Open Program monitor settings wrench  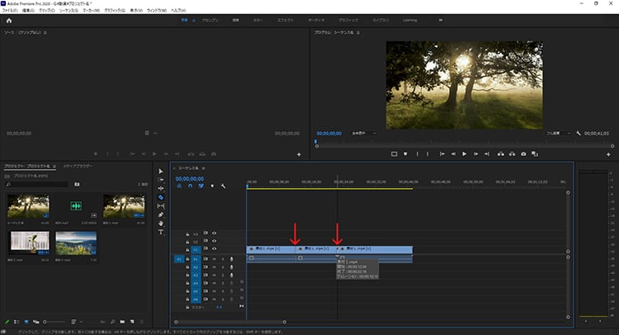pyautogui.click(x=579, y=134)
